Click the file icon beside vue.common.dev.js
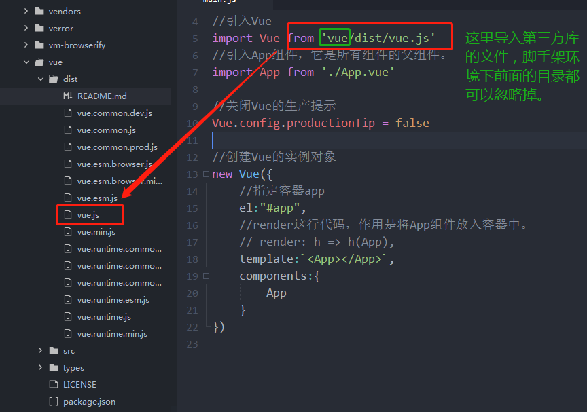 click(68, 113)
